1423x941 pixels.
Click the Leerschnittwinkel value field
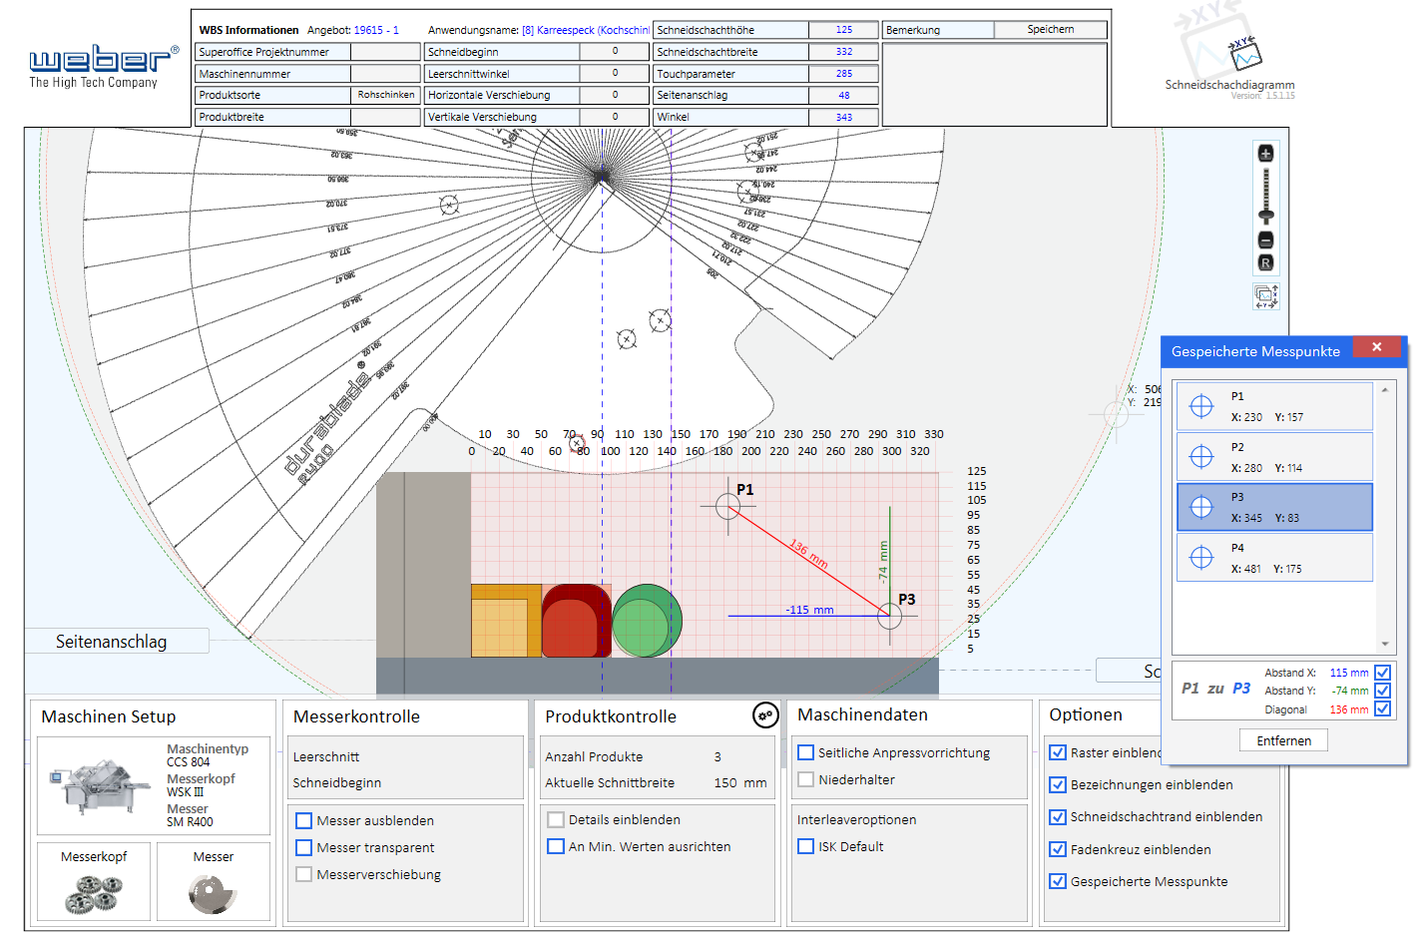(615, 74)
